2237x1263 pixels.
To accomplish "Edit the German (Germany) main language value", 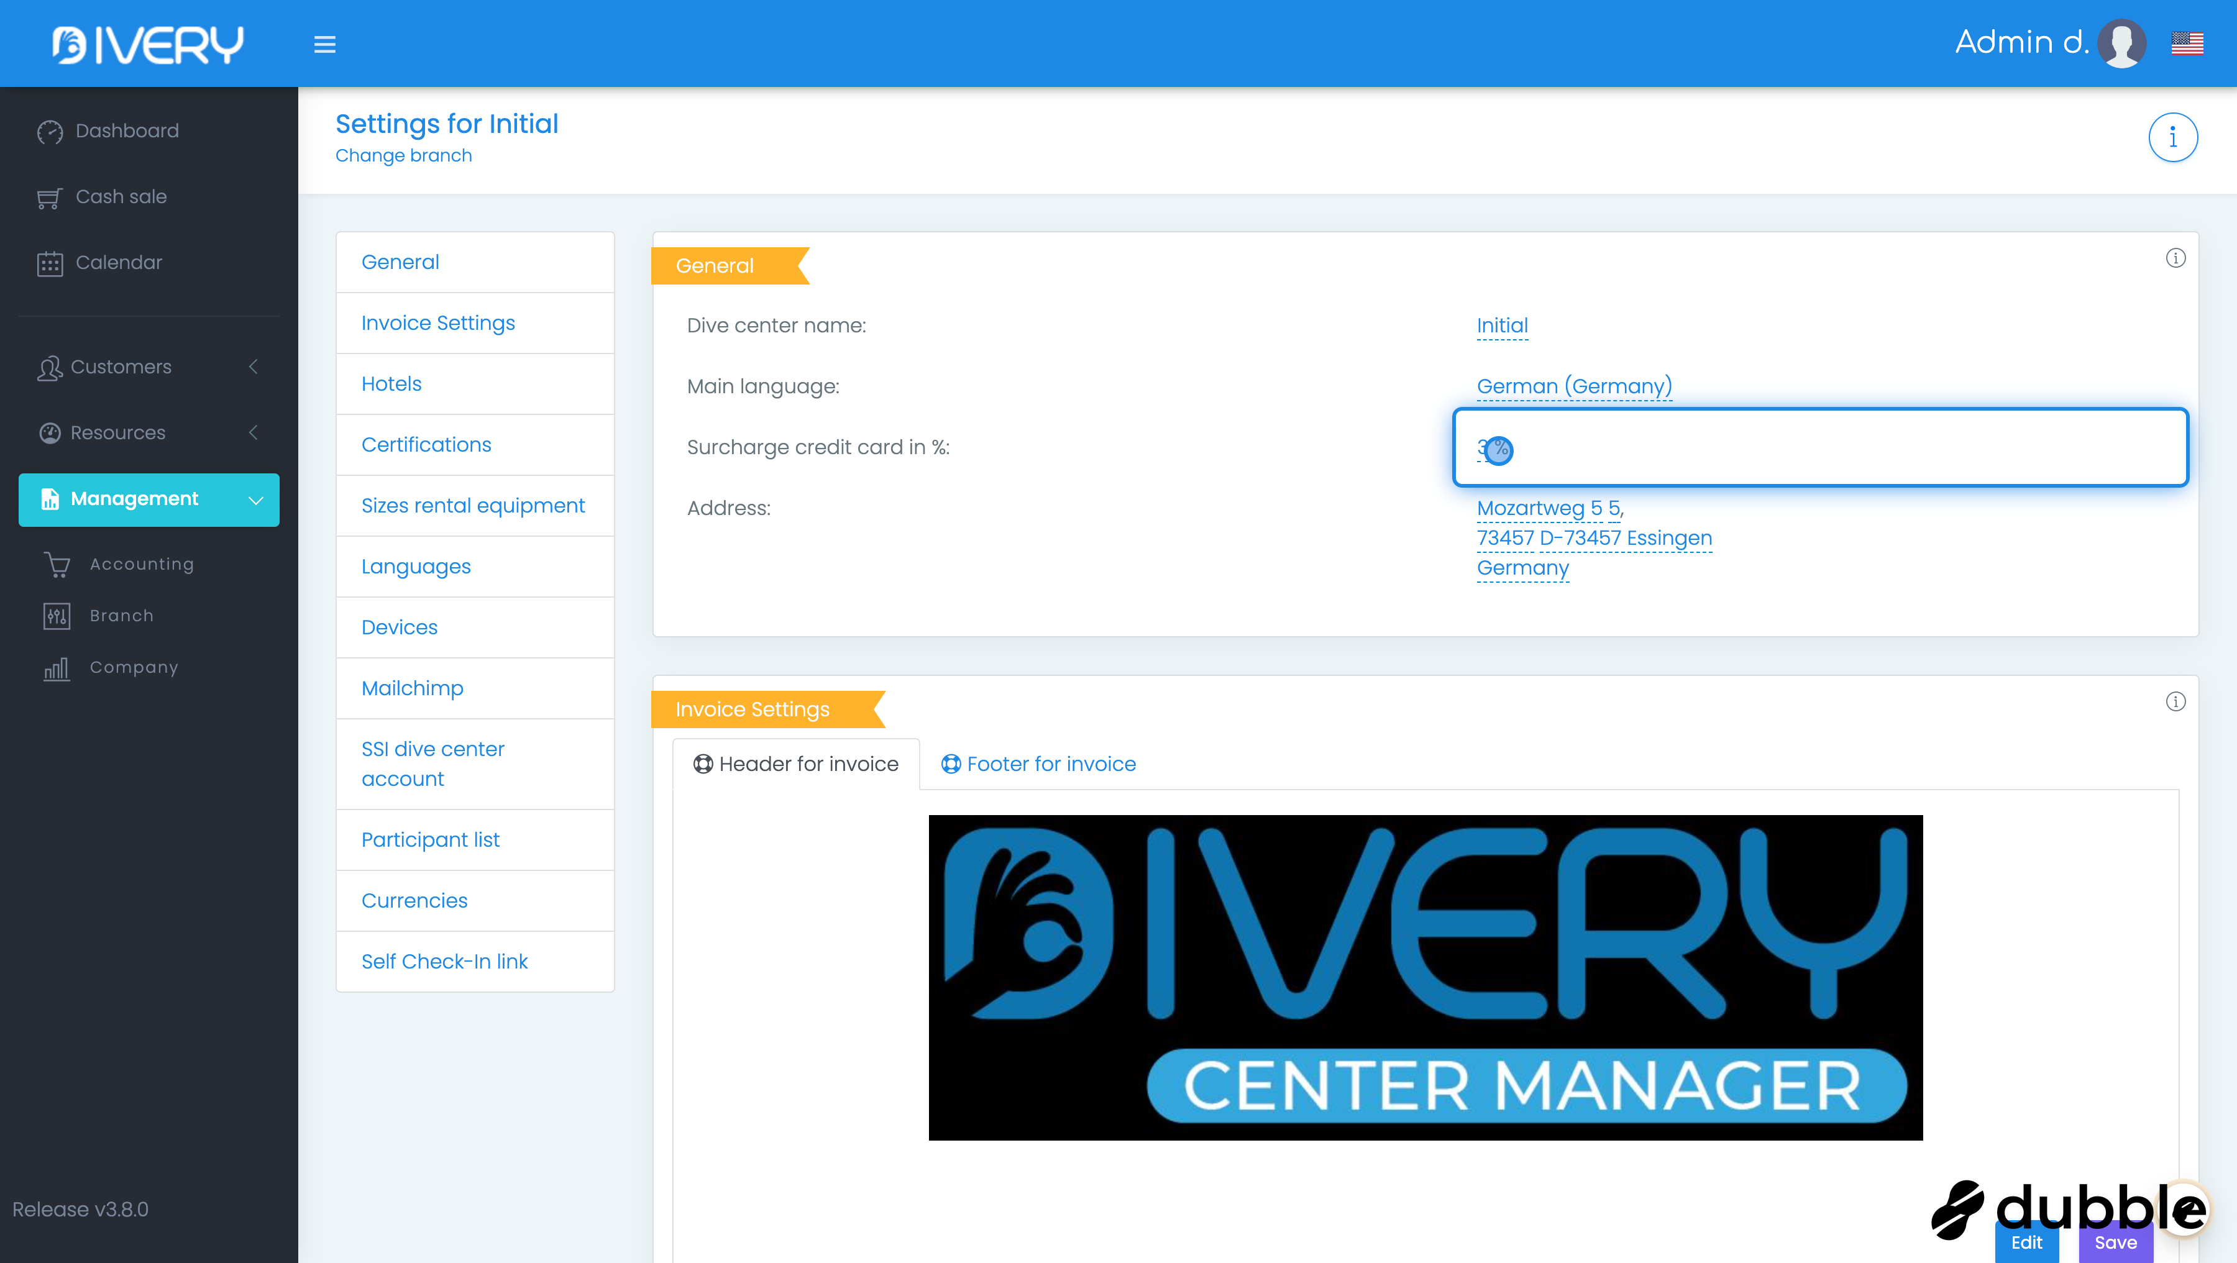I will coord(1573,386).
